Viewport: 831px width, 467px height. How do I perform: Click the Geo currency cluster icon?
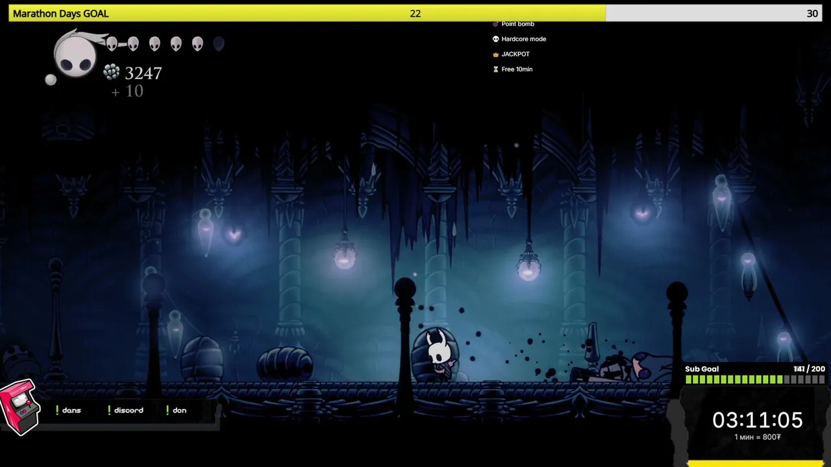(112, 72)
